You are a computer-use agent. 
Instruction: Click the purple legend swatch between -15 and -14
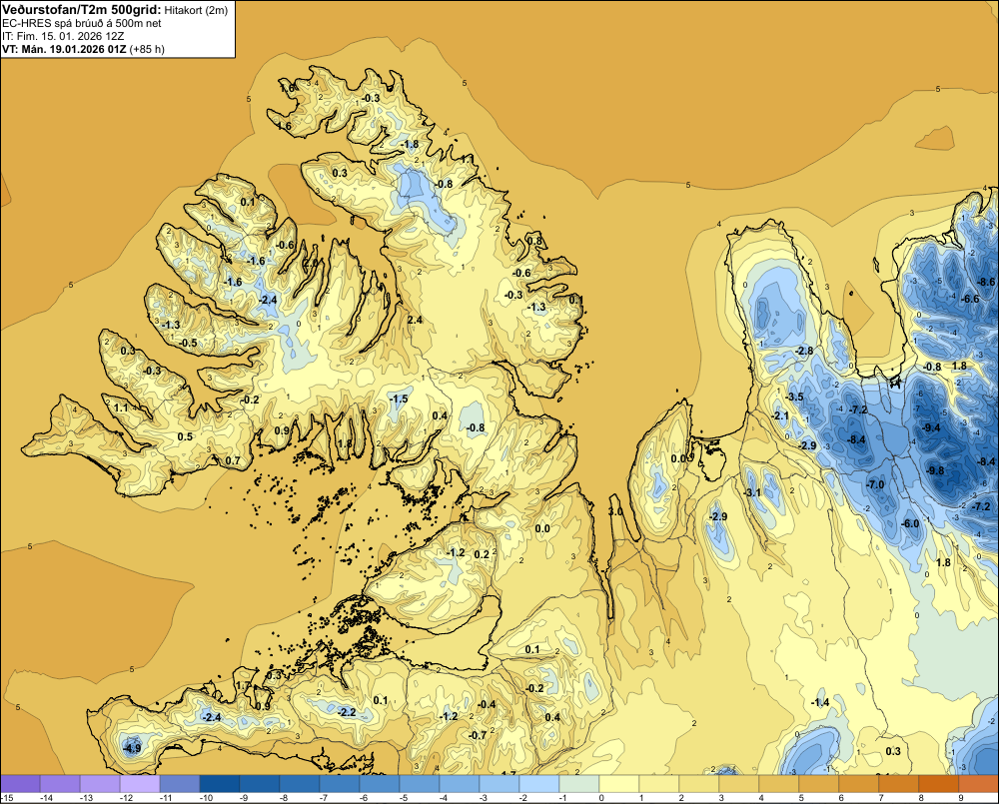pyautogui.click(x=20, y=783)
